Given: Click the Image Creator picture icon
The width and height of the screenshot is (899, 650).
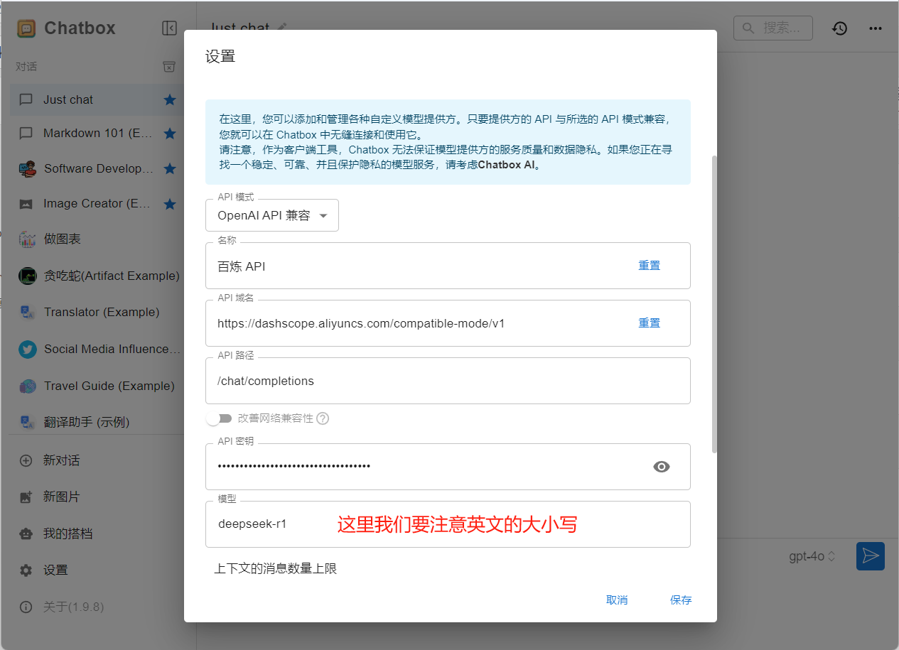Looking at the screenshot, I should 26,204.
